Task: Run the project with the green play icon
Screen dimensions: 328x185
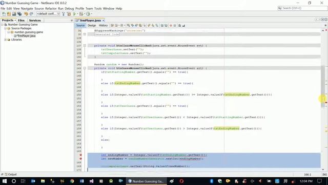Action: [x=74, y=14]
